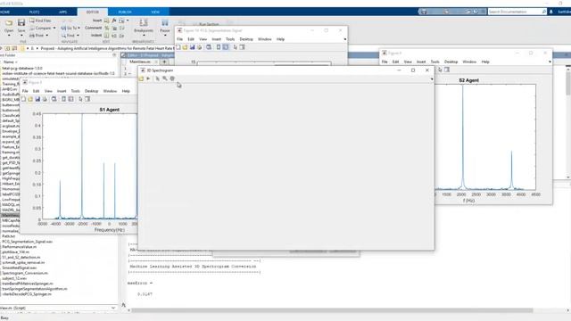571x321 pixels.
Task: Expand PCG Segmentation figure menu overflow arrow
Action: coord(345,39)
